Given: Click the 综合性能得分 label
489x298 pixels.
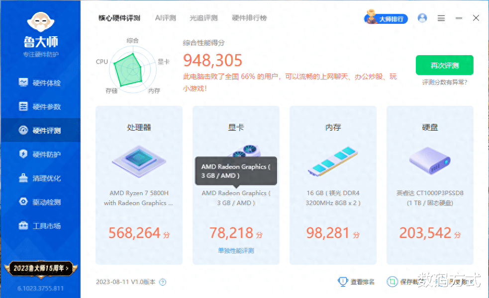Looking at the screenshot, I should click(x=203, y=43).
